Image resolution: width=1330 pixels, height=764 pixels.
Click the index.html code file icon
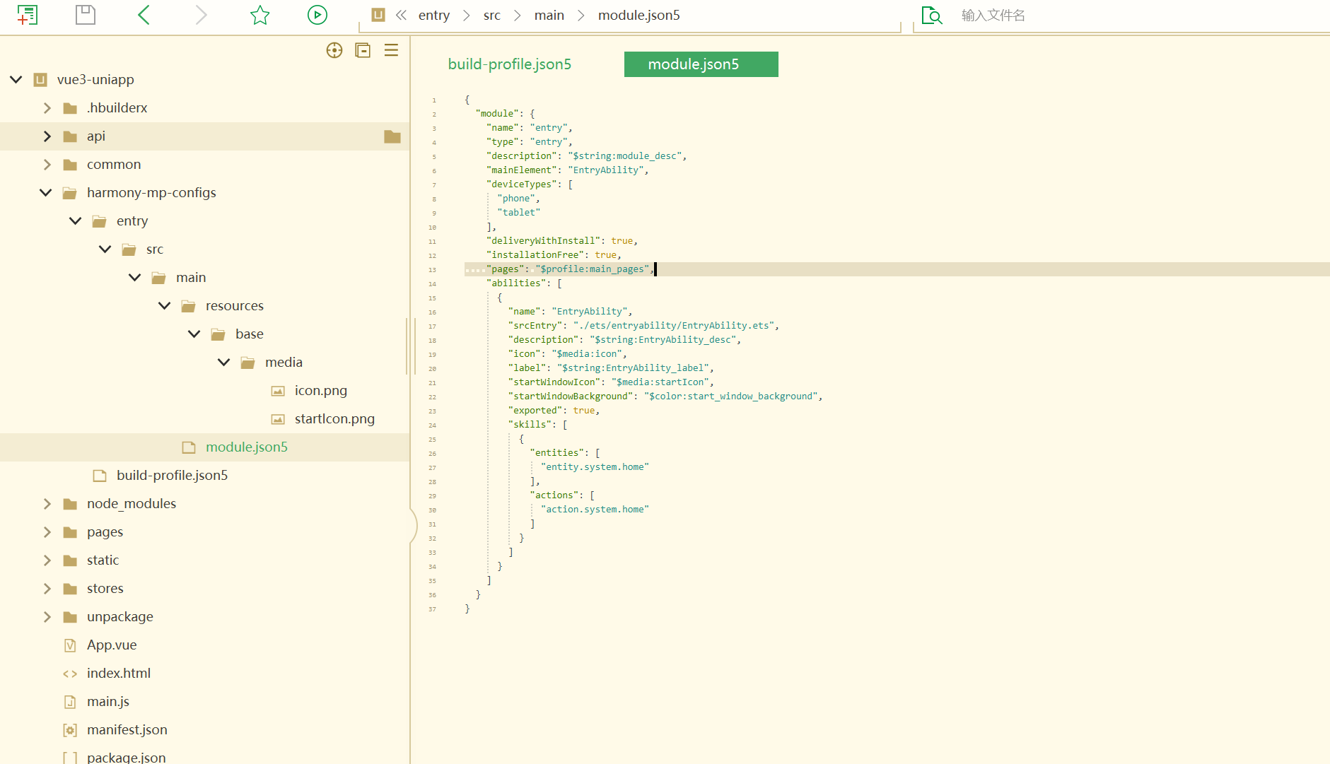pyautogui.click(x=70, y=674)
